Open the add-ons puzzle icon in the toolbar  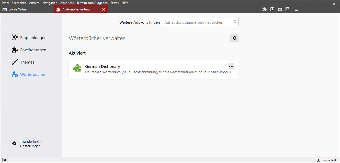[x=264, y=9]
